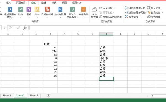Open the Name Manager (名称管理器) icon
This screenshot has height=102, width=166.
click(x=94, y=10)
